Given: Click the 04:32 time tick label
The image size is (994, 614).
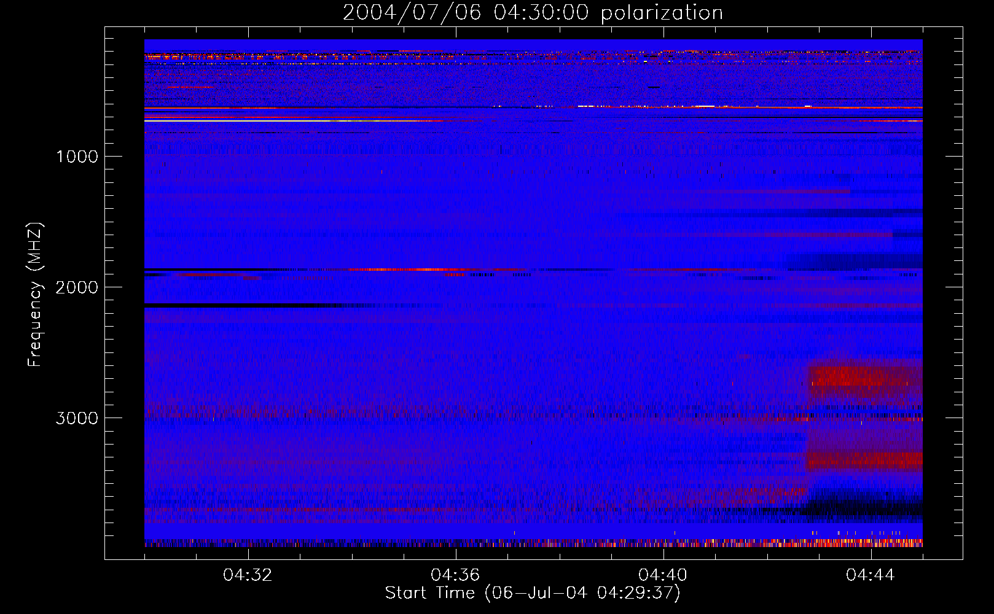Looking at the screenshot, I should point(248,575).
